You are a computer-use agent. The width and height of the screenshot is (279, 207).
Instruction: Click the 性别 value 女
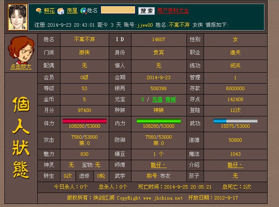(235, 39)
